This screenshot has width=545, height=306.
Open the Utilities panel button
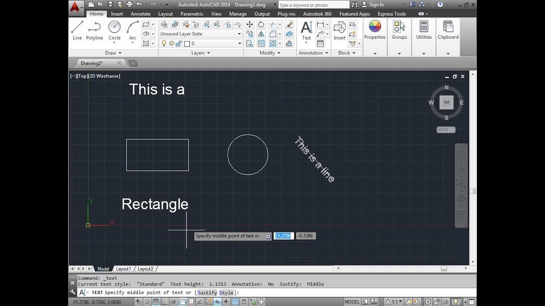click(x=424, y=31)
